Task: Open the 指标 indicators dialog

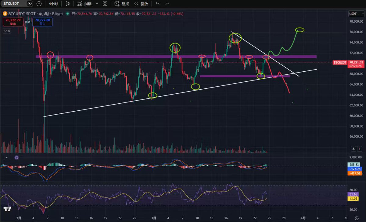Action: [84, 4]
